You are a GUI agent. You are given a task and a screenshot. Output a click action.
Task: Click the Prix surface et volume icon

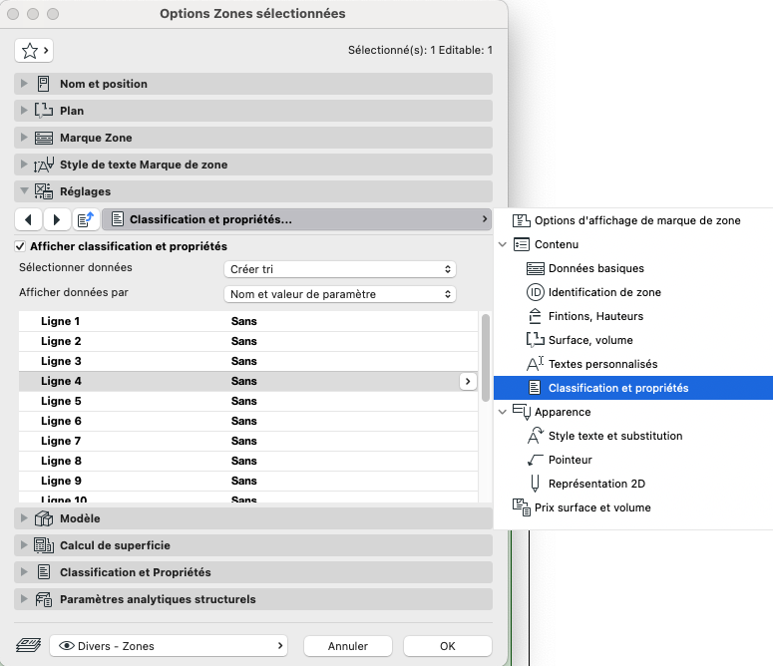[x=521, y=507]
